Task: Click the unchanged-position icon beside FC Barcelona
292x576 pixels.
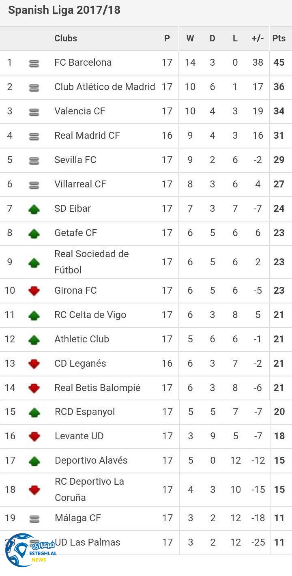Action: (34, 63)
